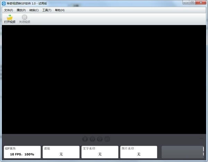Screen dimensions: 208x162
Task: Click inside the black video preview area
Action: pos(104,79)
